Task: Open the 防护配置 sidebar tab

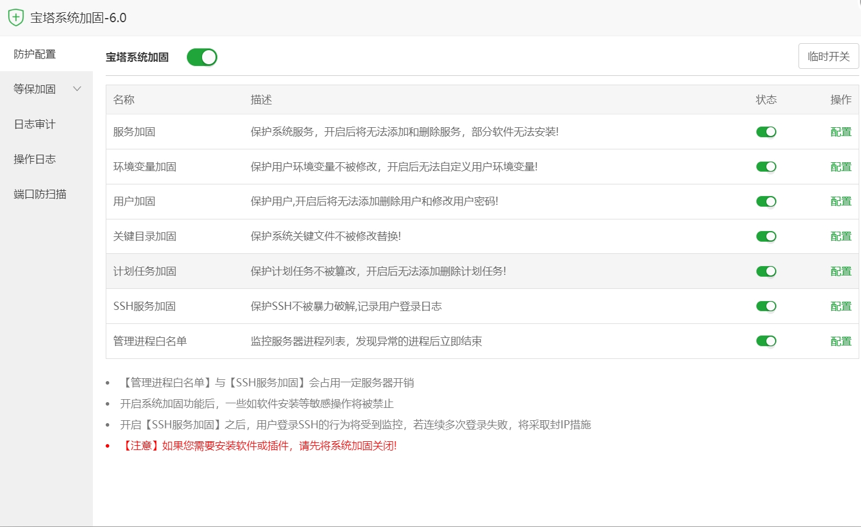Action: pos(35,54)
